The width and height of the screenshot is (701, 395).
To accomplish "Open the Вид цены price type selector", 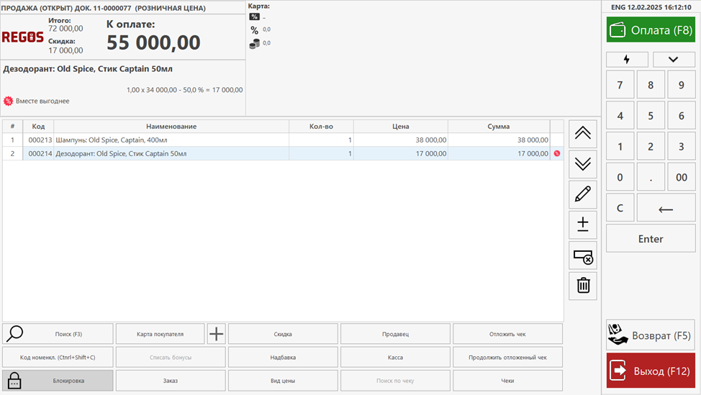I will click(283, 381).
